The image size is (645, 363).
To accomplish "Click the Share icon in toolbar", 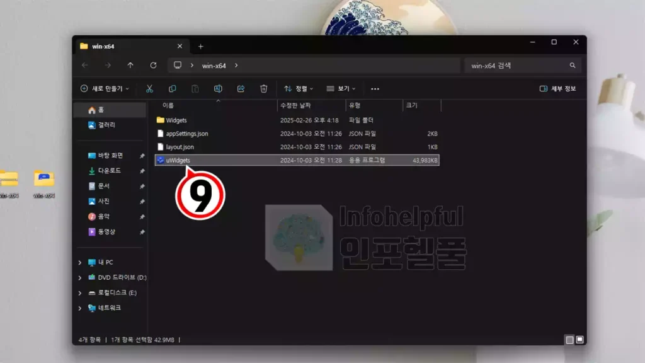I will 241,88.
